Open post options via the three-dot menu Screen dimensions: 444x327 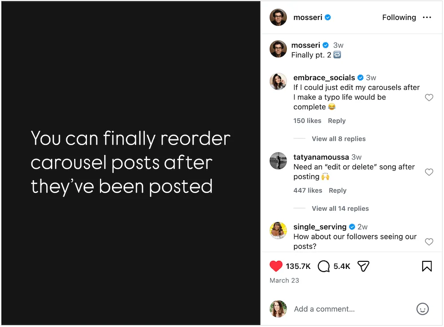(x=427, y=17)
